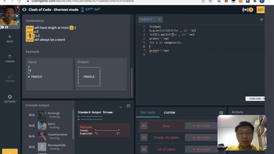Switch to the CUSTOM tab

coord(170,113)
